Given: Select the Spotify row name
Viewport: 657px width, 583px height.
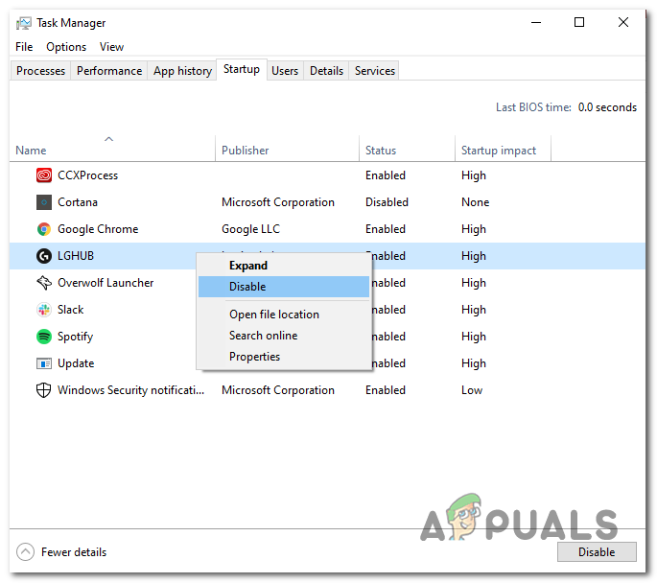Looking at the screenshot, I should pyautogui.click(x=75, y=337).
